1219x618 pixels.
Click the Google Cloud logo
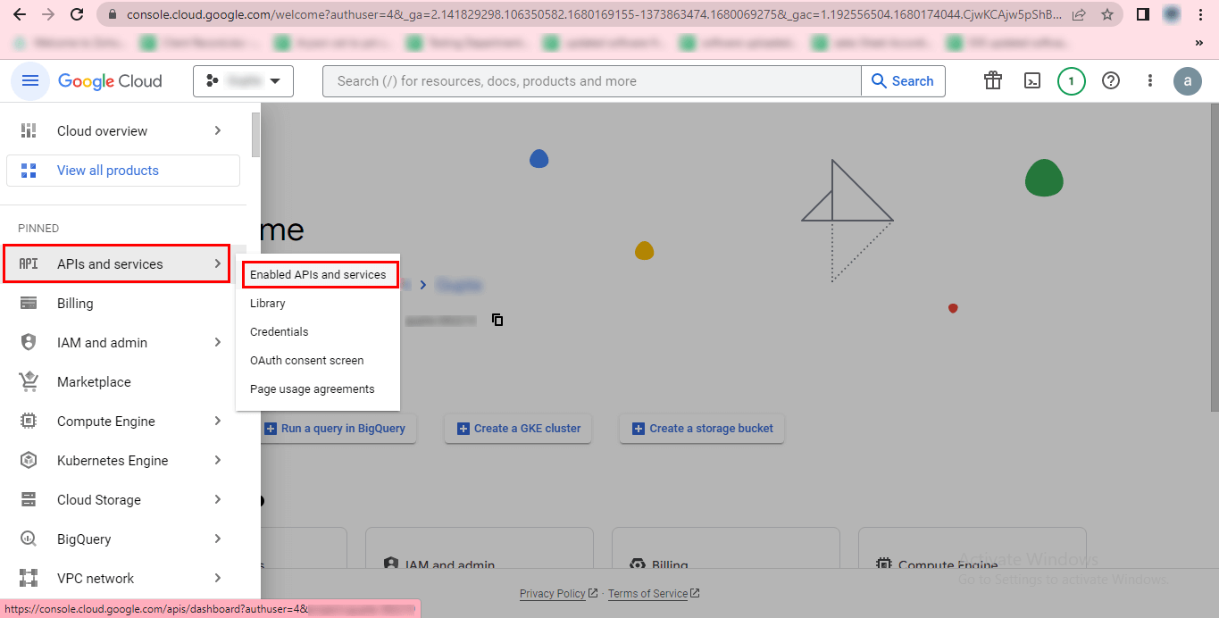(x=110, y=81)
